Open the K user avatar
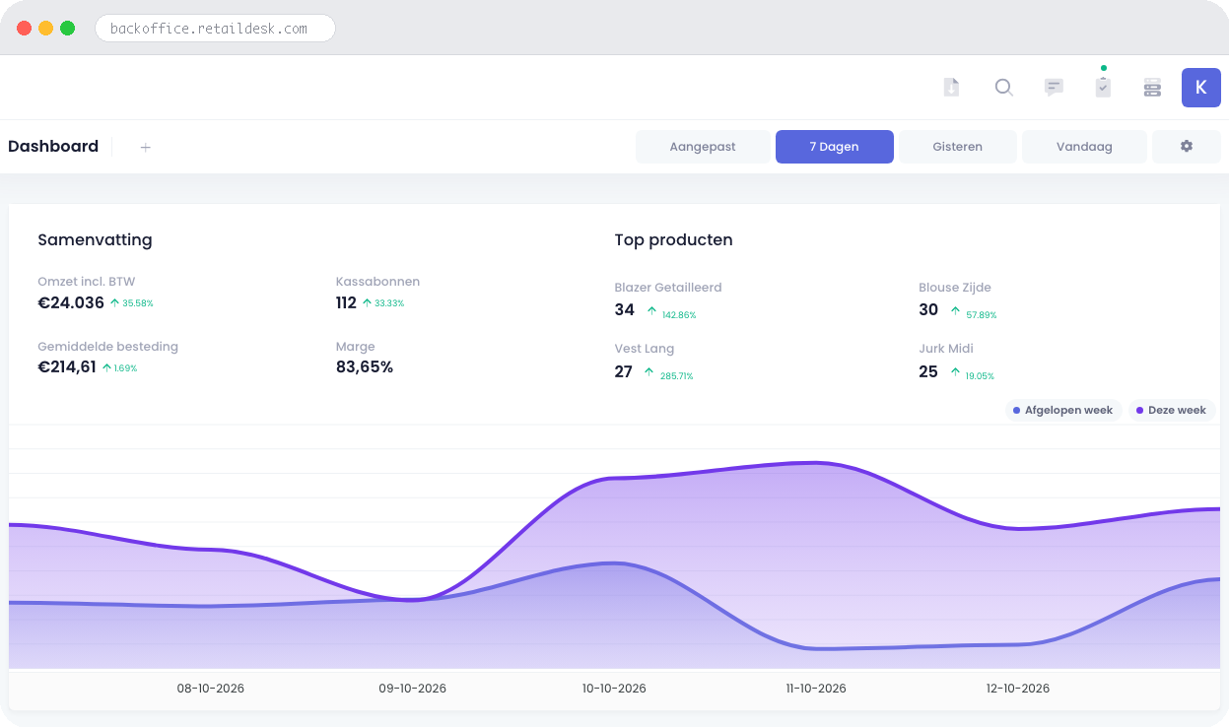The width and height of the screenshot is (1229, 727). (1200, 88)
